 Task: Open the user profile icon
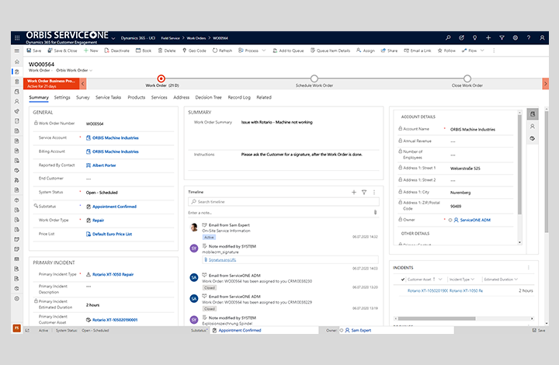tap(542, 37)
